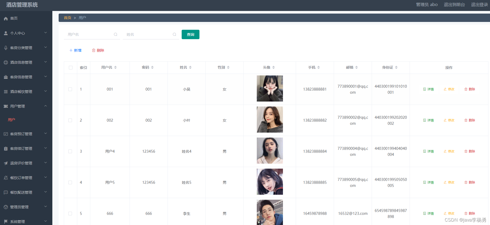Click 退出到前台 in the top bar
Image resolution: width=490 pixels, height=225 pixels.
(454, 5)
